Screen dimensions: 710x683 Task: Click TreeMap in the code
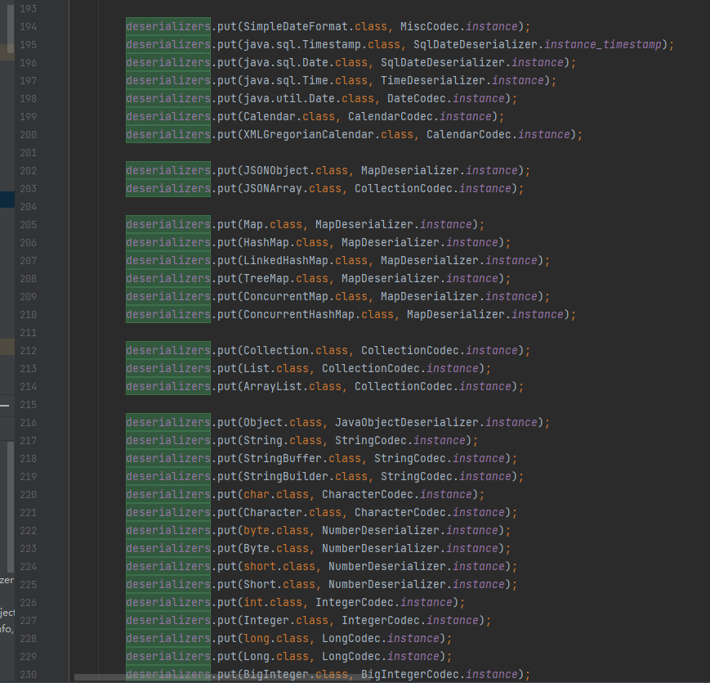pyautogui.click(x=266, y=278)
